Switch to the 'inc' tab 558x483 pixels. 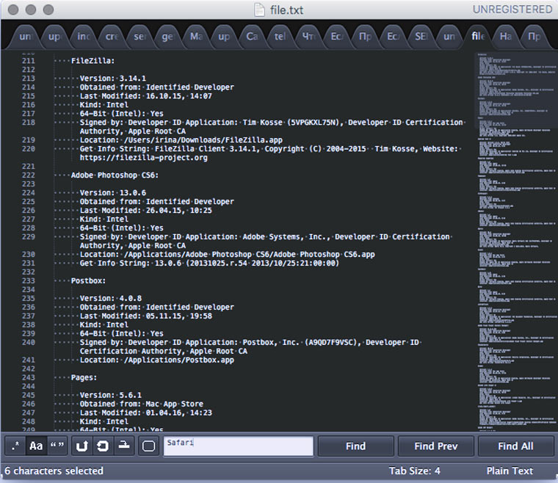pyautogui.click(x=83, y=36)
